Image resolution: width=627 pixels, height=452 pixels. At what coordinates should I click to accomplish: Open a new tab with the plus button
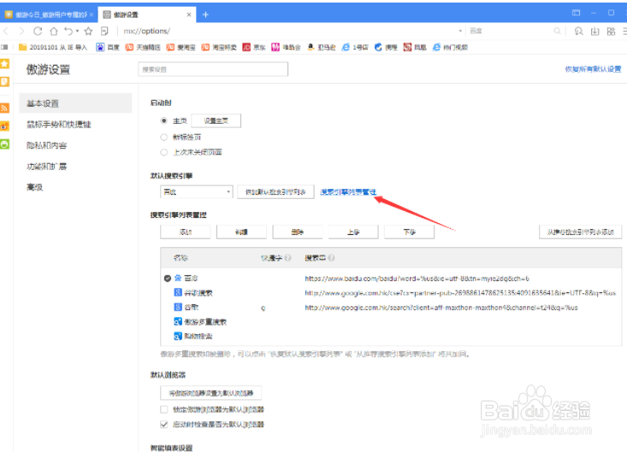click(205, 15)
